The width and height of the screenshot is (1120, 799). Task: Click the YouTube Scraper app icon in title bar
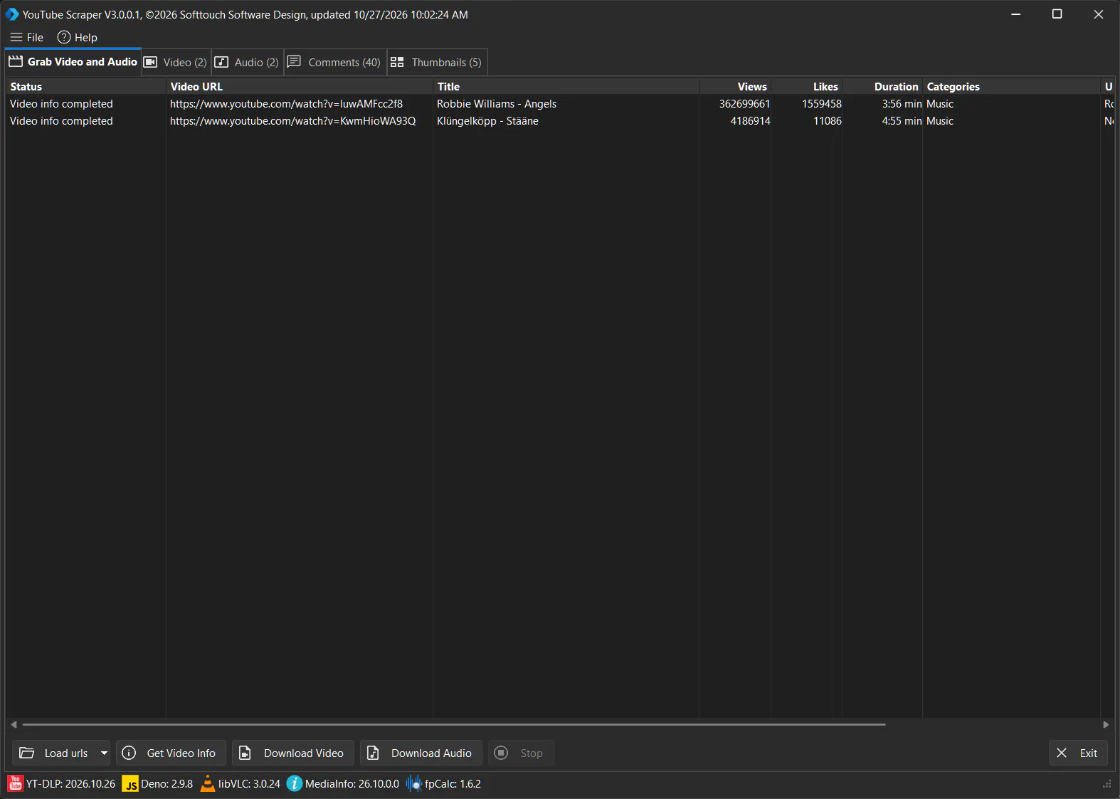tap(12, 14)
